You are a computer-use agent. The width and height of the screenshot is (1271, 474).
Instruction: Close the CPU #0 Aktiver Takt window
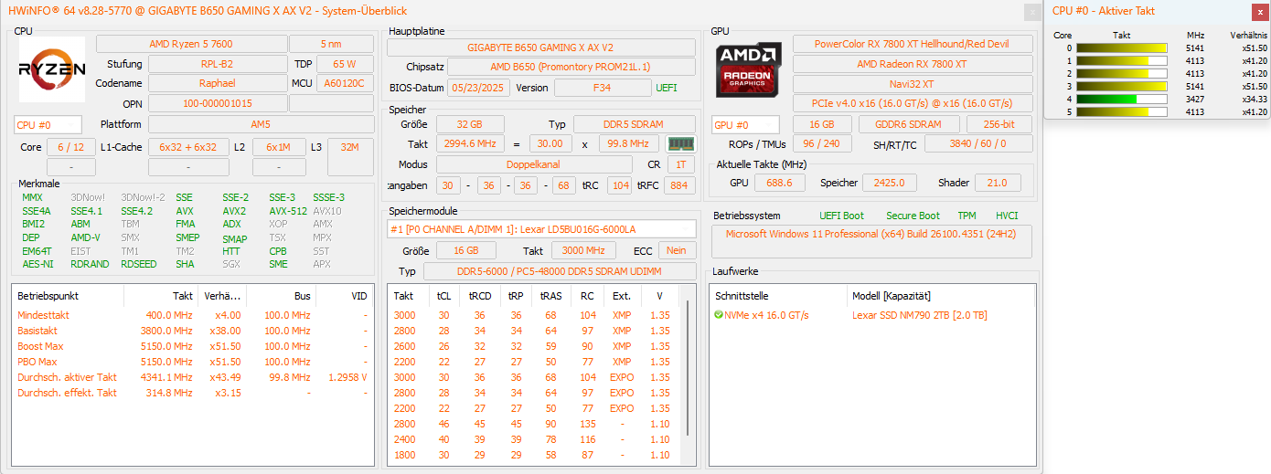coord(1259,11)
